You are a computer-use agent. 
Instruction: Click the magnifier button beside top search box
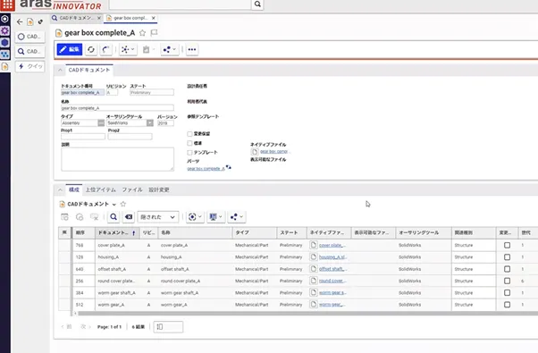point(257,4)
